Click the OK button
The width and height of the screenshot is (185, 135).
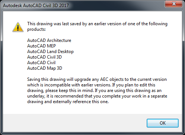point(163,123)
